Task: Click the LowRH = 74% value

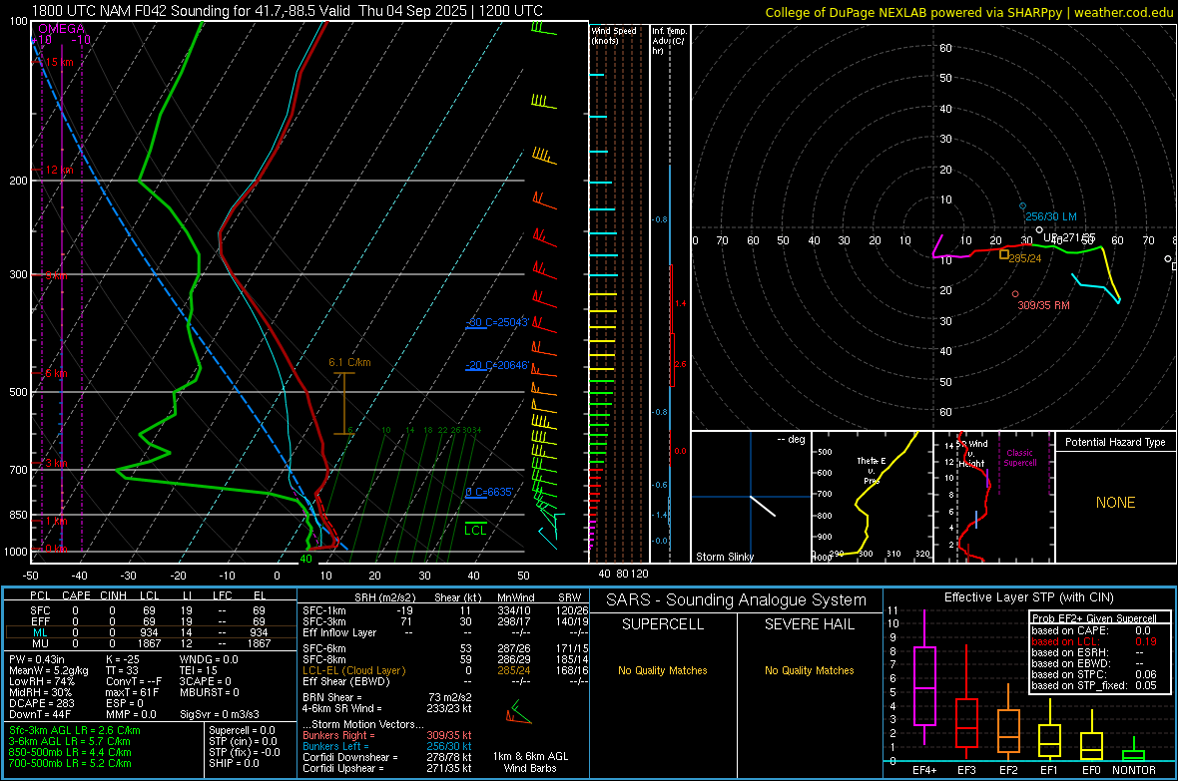Action: pos(41,682)
